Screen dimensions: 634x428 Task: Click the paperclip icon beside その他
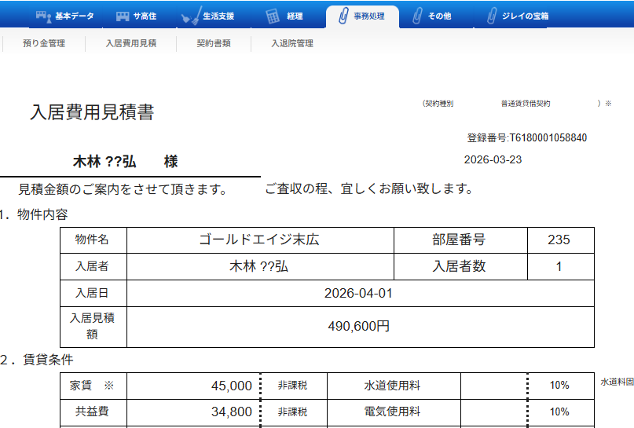pos(418,16)
